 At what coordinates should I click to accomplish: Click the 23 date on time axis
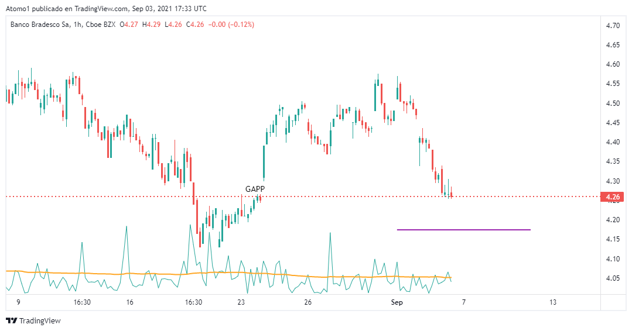pyautogui.click(x=241, y=302)
